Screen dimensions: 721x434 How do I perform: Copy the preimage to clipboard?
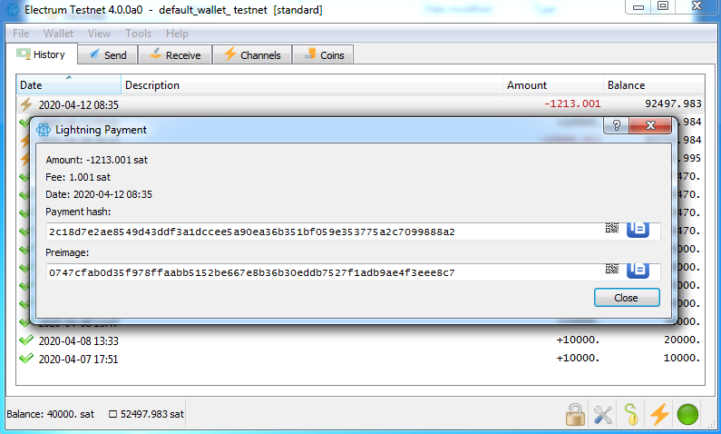[638, 271]
